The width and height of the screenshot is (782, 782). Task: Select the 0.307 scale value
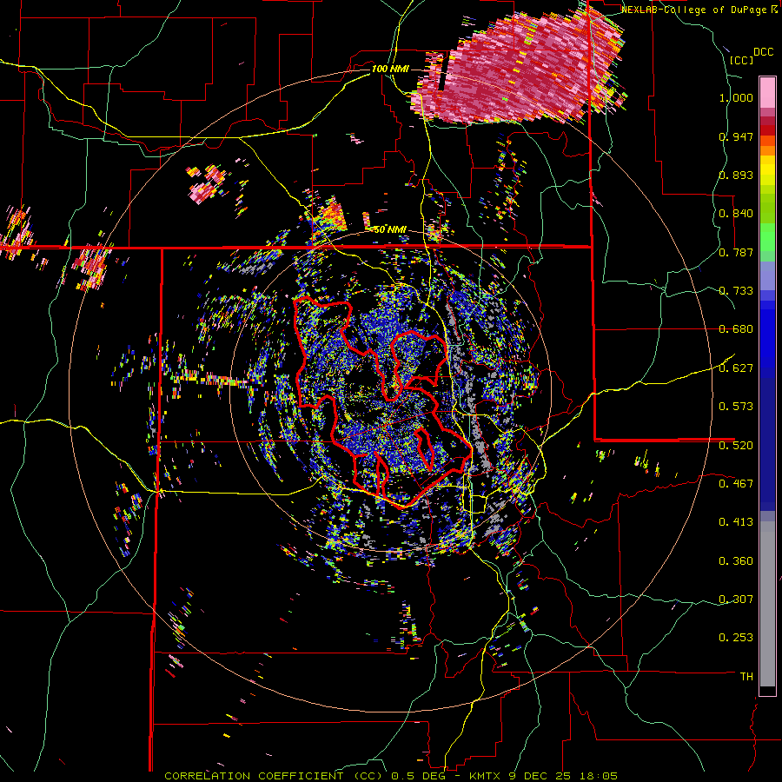click(x=736, y=600)
